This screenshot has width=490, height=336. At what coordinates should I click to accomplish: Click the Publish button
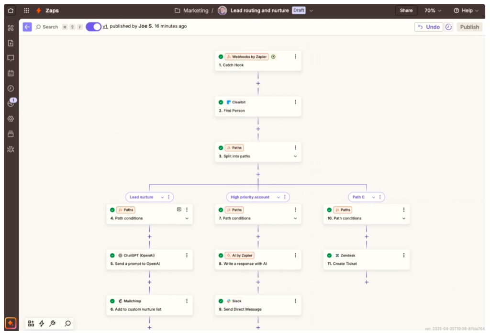coord(469,27)
